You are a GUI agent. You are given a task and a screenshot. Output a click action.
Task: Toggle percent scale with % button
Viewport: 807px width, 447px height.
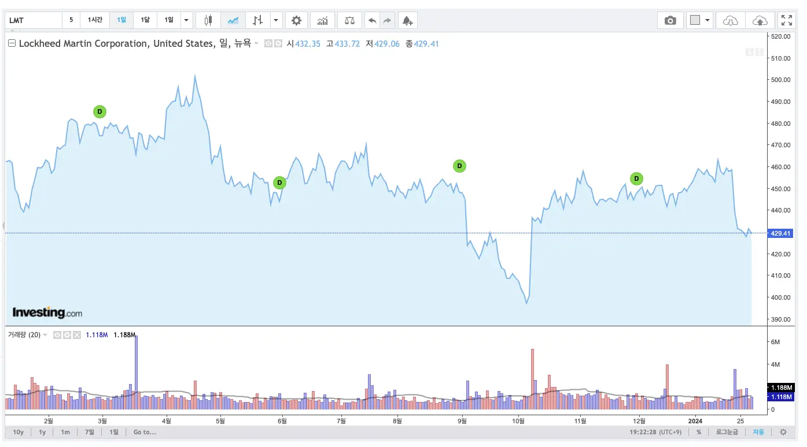(699, 432)
